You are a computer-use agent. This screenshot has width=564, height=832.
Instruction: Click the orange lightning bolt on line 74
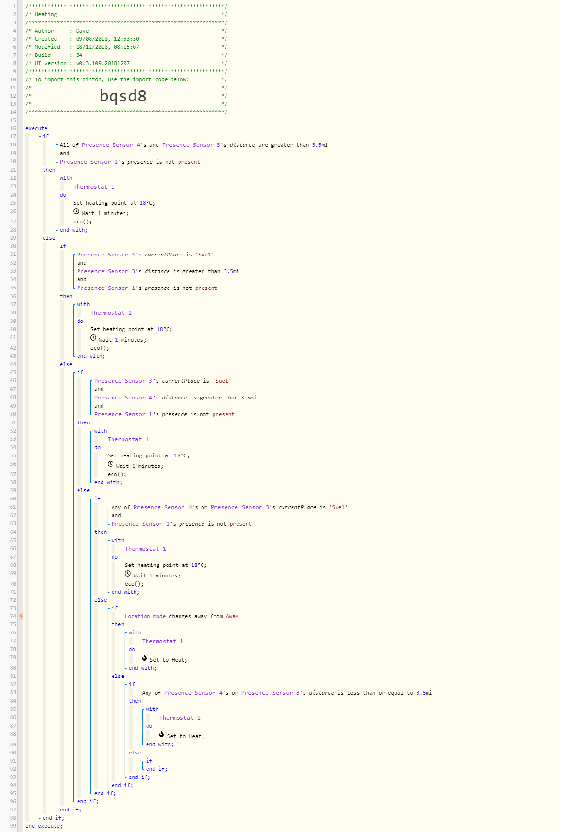coord(21,616)
